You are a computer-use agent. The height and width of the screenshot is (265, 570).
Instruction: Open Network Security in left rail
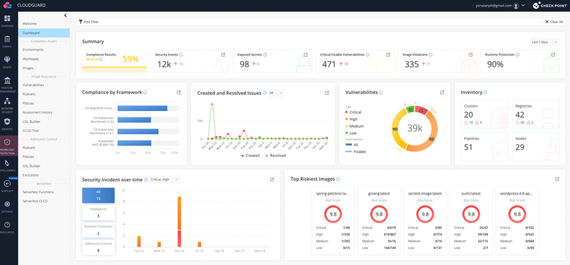coord(9,105)
